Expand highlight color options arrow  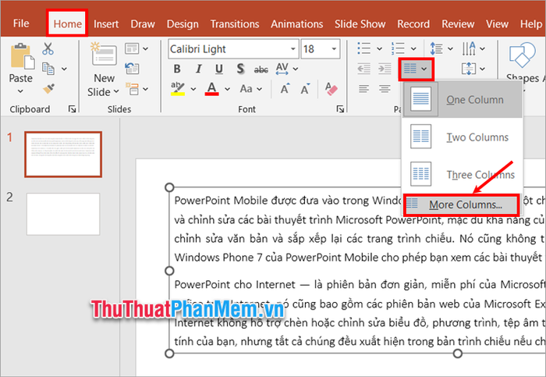pos(193,89)
